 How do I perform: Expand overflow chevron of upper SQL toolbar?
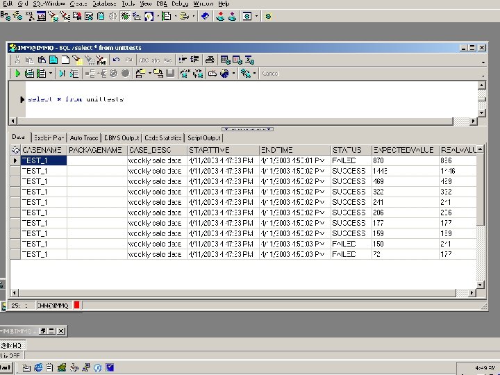[483, 62]
